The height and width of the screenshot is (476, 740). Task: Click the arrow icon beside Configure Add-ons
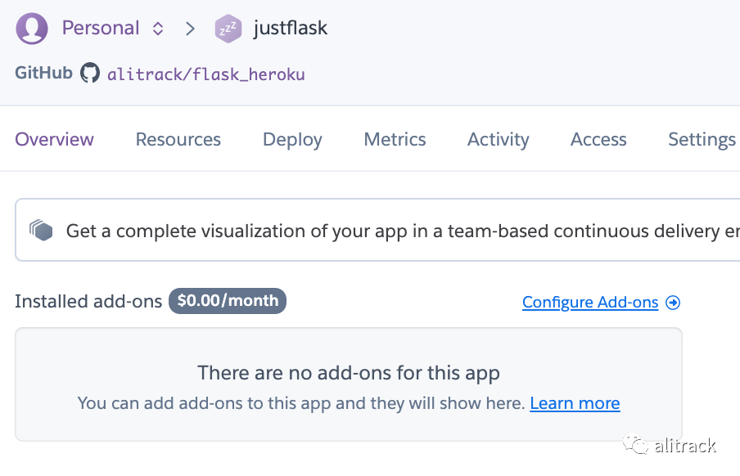click(x=673, y=303)
